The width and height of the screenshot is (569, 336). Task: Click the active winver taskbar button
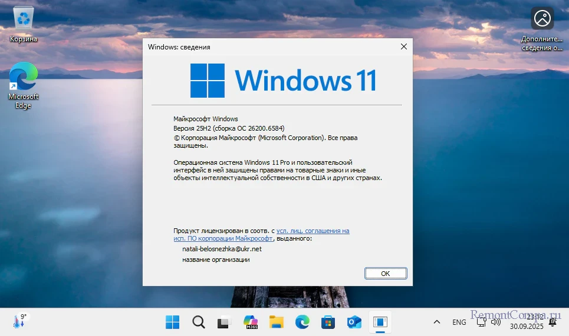point(380,322)
